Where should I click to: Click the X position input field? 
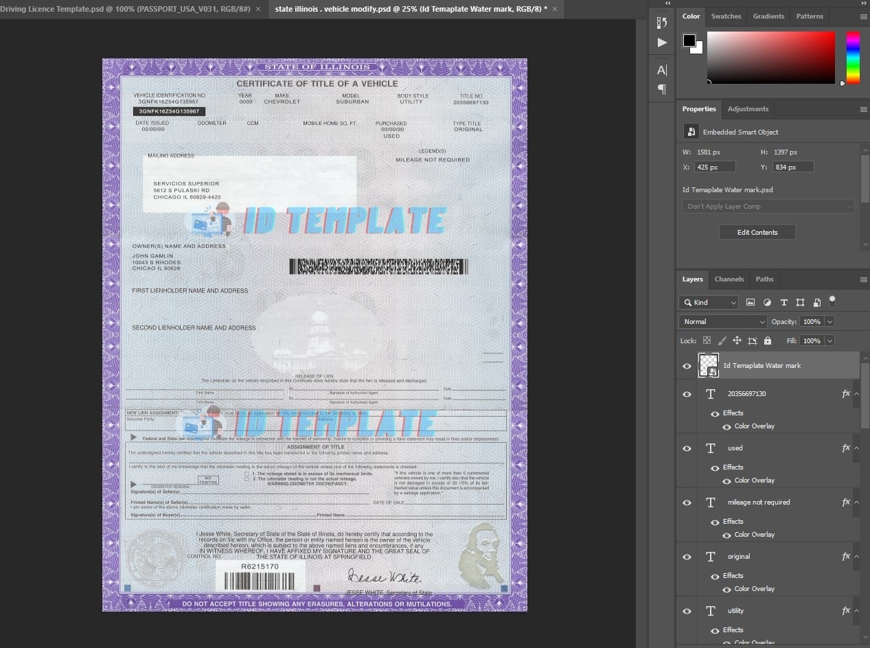(715, 167)
